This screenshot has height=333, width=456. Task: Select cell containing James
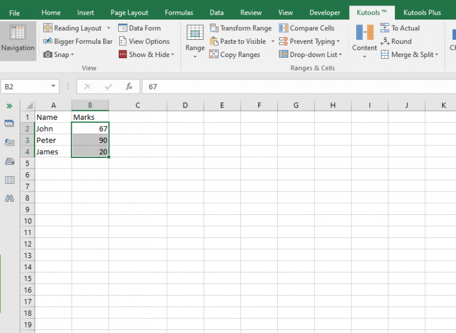coord(53,152)
